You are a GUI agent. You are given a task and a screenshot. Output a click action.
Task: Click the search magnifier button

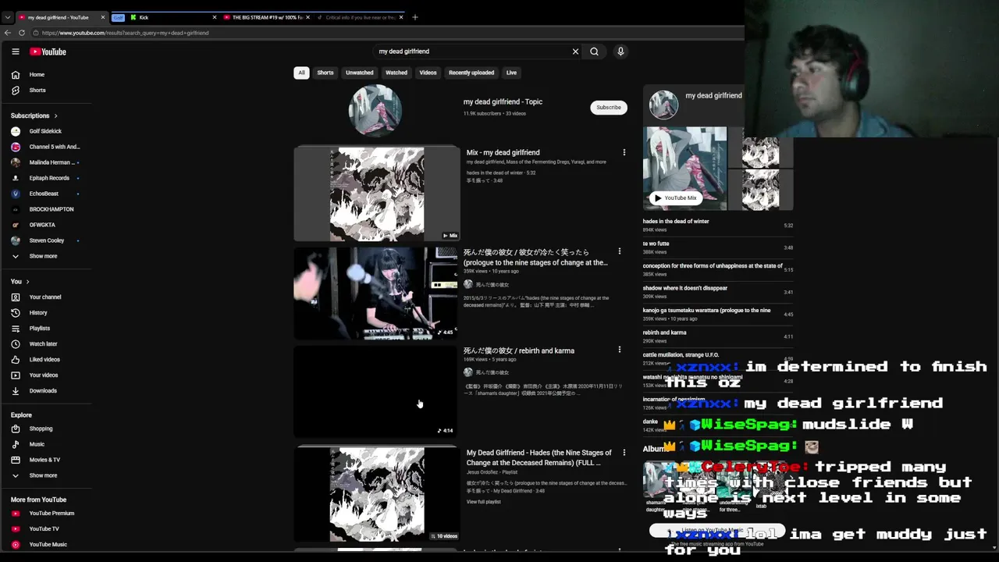click(x=594, y=52)
